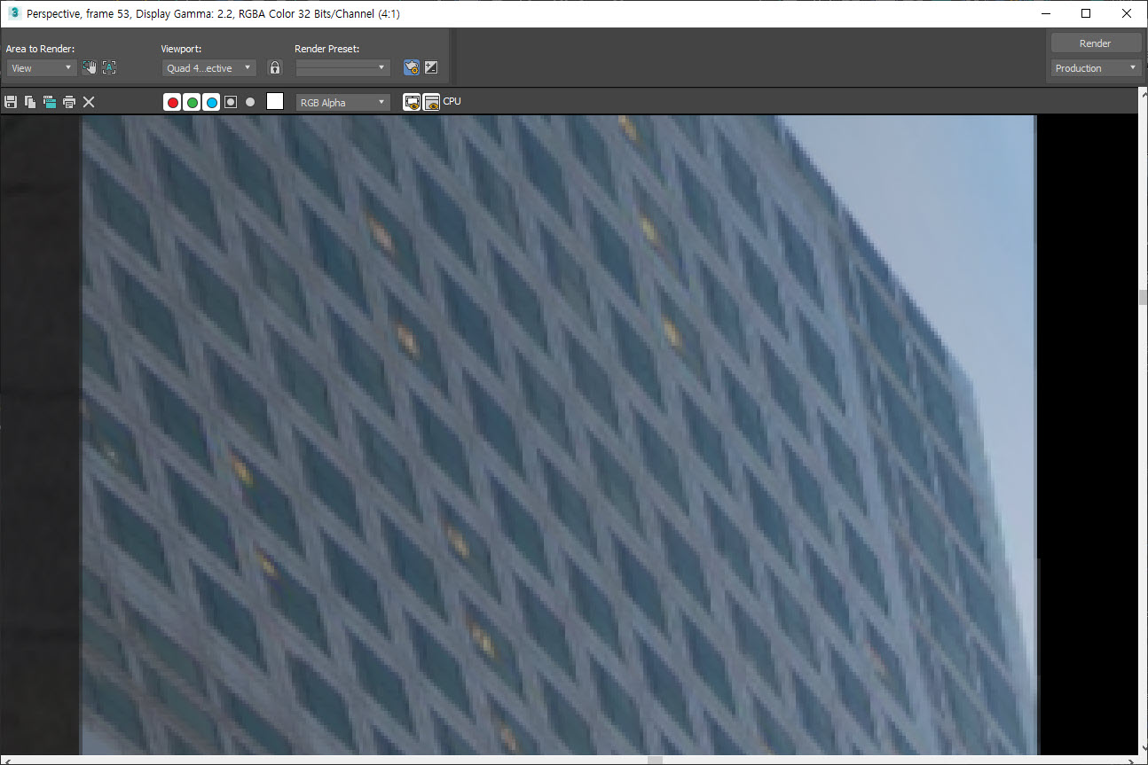Screen dimensions: 1148x765
Task: Clone the Rendered Frame Window
Action: (x=50, y=102)
